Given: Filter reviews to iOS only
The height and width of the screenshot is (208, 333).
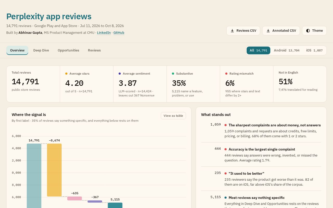Looking at the screenshot, I should coord(314,50).
